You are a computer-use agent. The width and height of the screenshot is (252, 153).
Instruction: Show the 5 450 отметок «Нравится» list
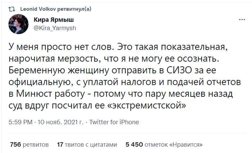coord(163,145)
